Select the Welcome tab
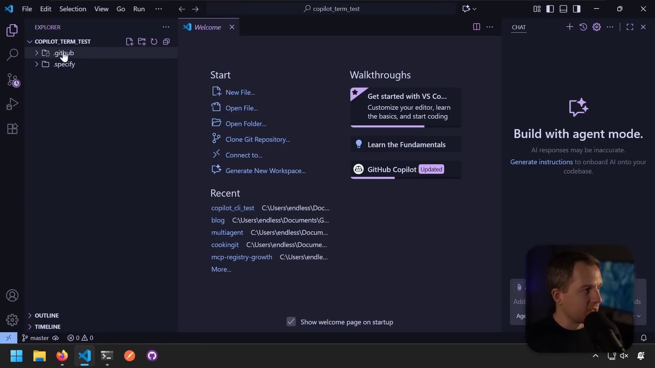 coord(207,27)
